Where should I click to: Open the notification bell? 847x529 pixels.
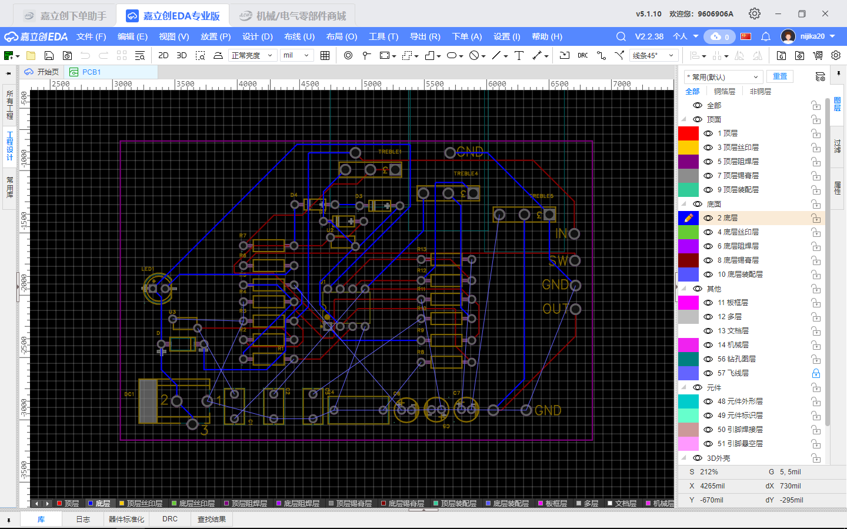[x=765, y=36]
